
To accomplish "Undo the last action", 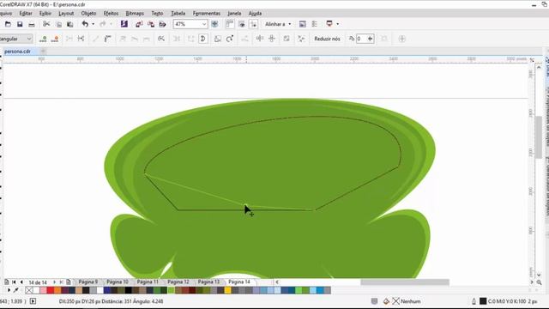I will [x=85, y=24].
